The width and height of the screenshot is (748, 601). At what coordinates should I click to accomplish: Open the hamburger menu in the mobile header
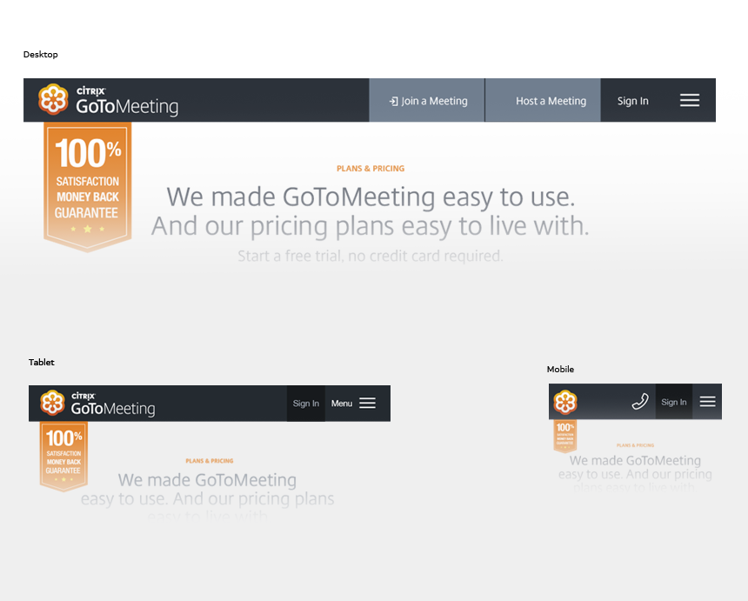tap(707, 402)
